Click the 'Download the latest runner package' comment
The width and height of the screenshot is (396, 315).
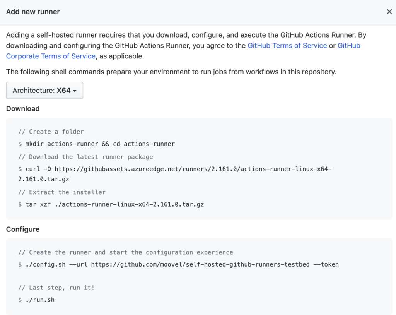pyautogui.click(x=85, y=157)
